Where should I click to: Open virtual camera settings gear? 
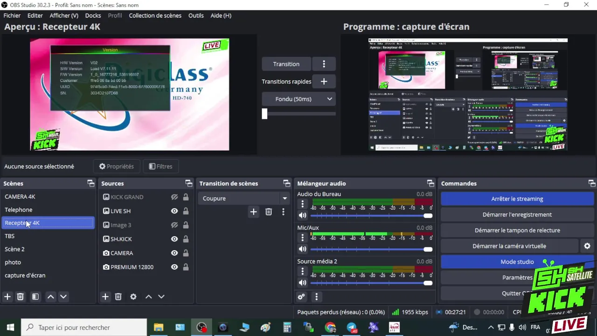587,246
